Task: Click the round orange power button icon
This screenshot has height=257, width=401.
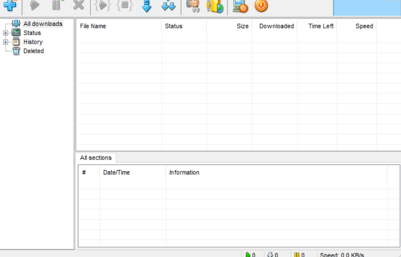Action: [x=261, y=5]
